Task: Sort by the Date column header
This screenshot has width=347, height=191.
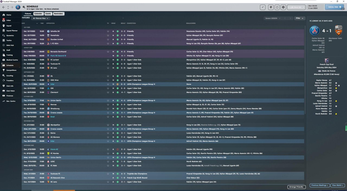Action: tap(23, 23)
